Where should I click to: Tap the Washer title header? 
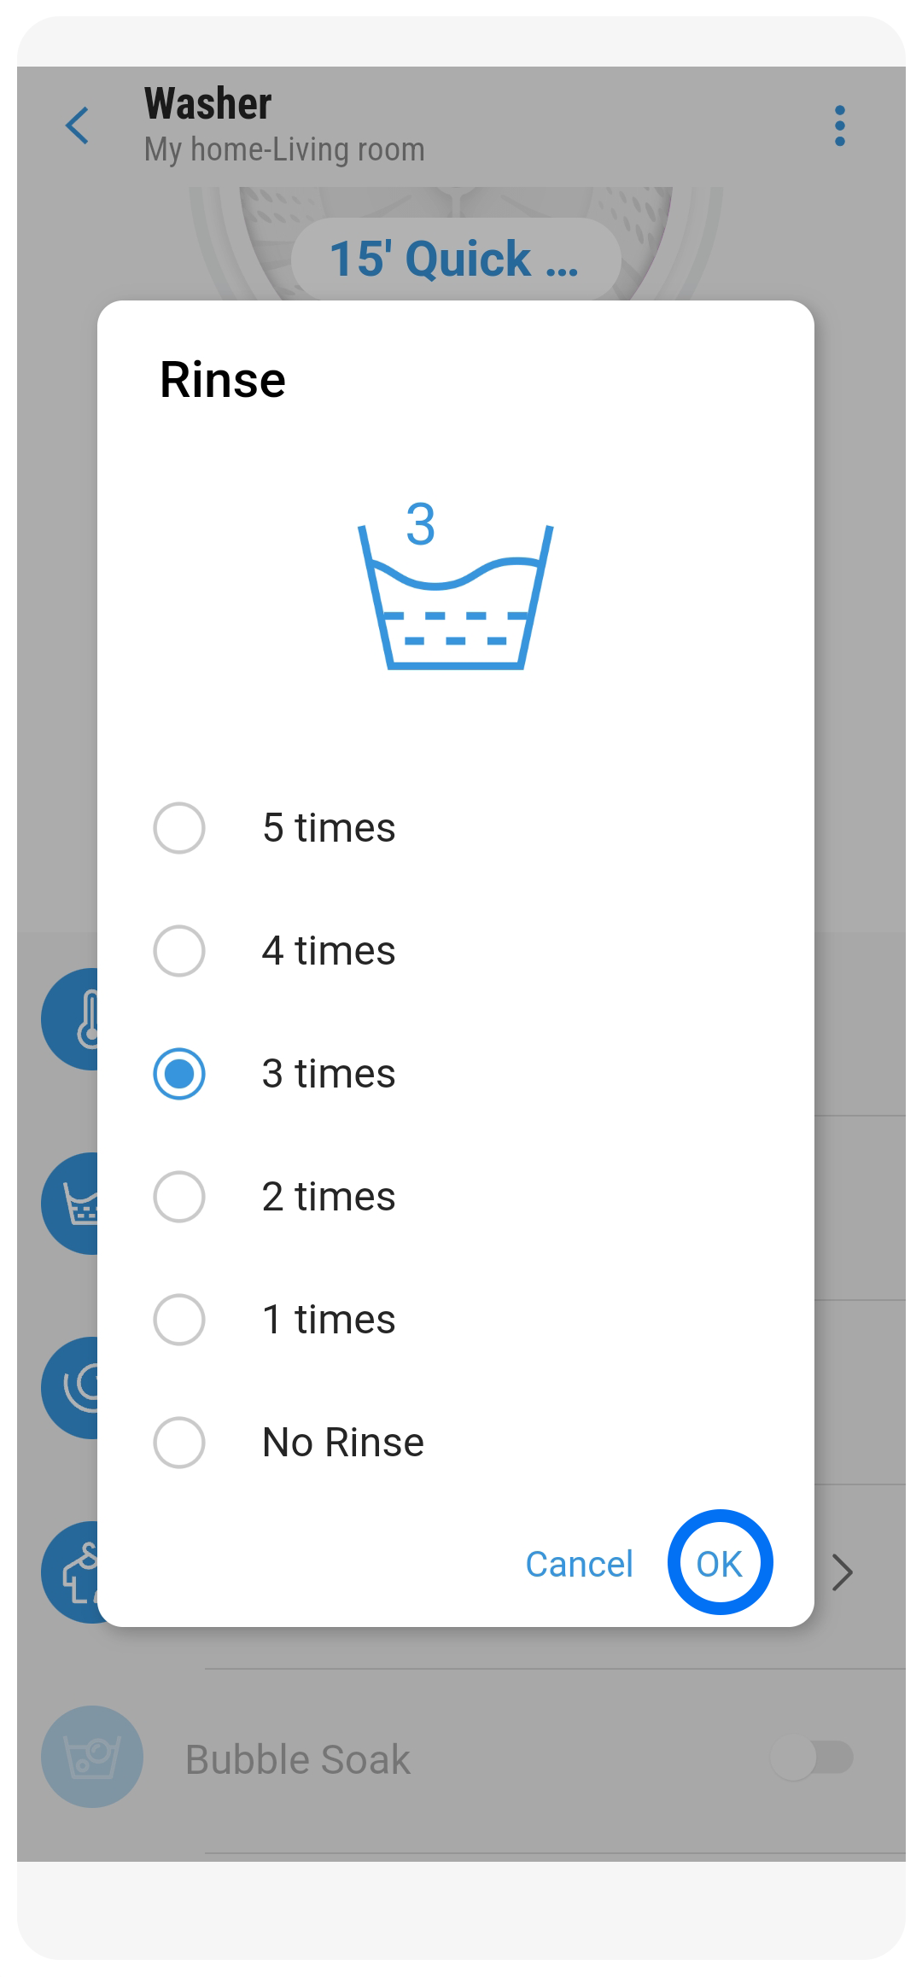coord(208,104)
